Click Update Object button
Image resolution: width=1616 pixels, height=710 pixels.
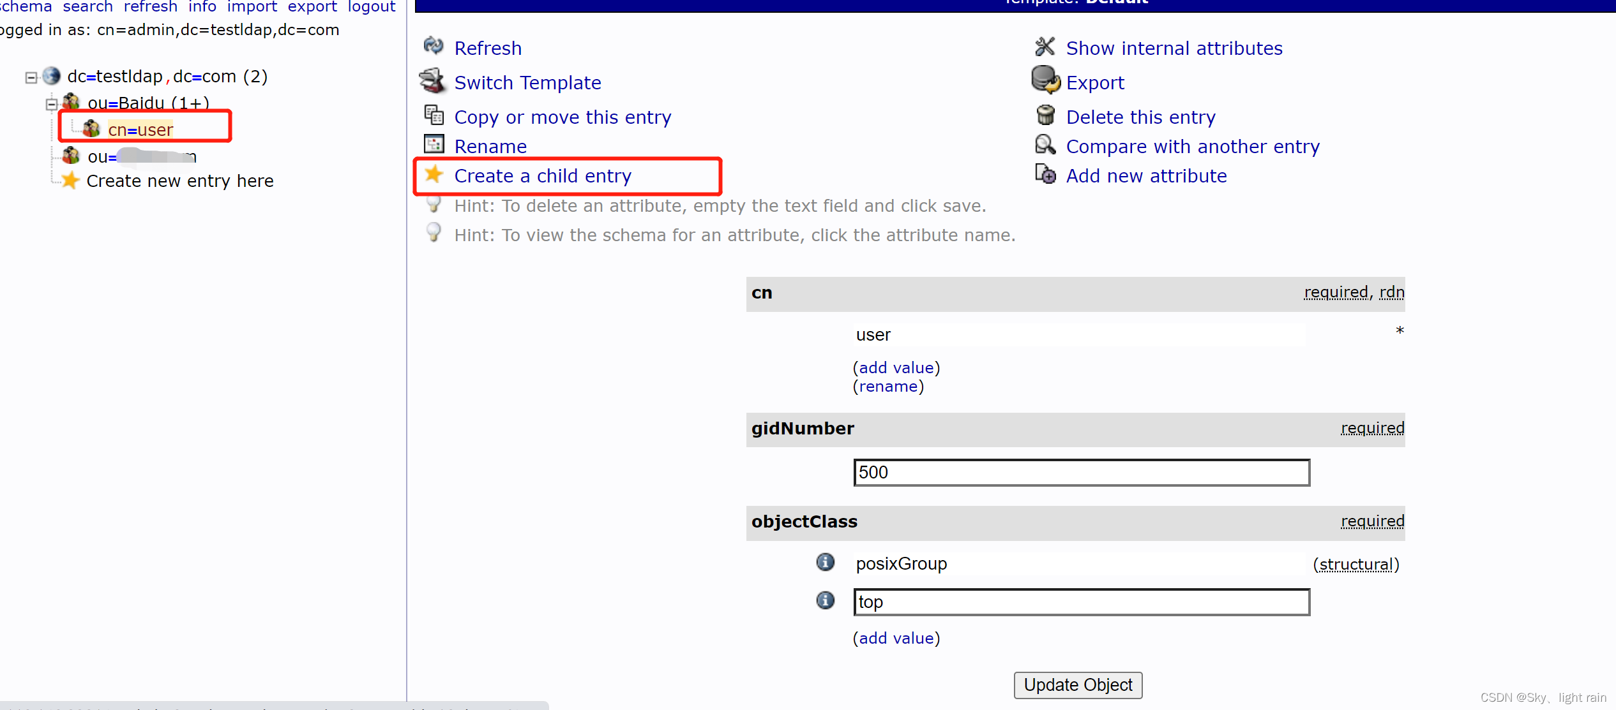1078,684
